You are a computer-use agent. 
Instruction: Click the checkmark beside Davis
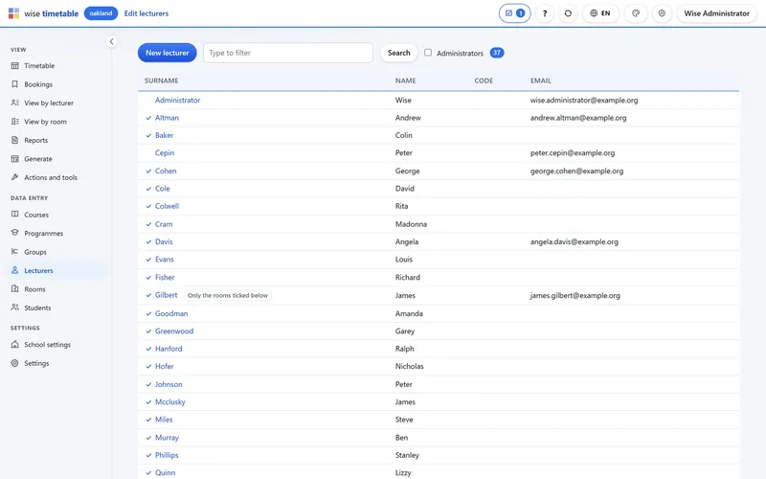(x=148, y=242)
